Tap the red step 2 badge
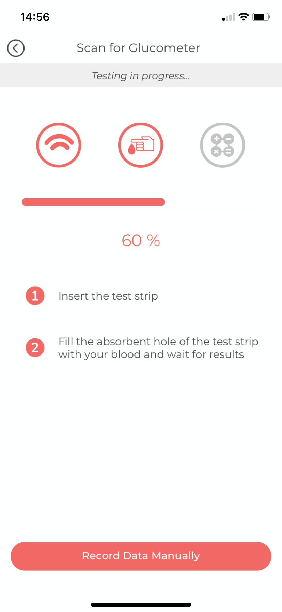 35,348
